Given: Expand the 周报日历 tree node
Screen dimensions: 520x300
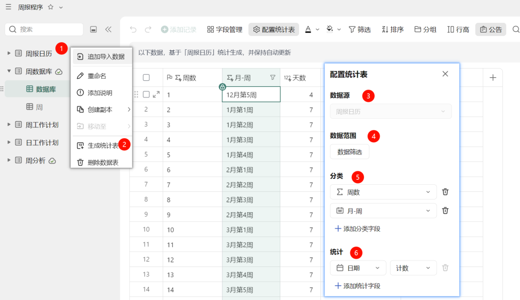Looking at the screenshot, I should [9, 53].
